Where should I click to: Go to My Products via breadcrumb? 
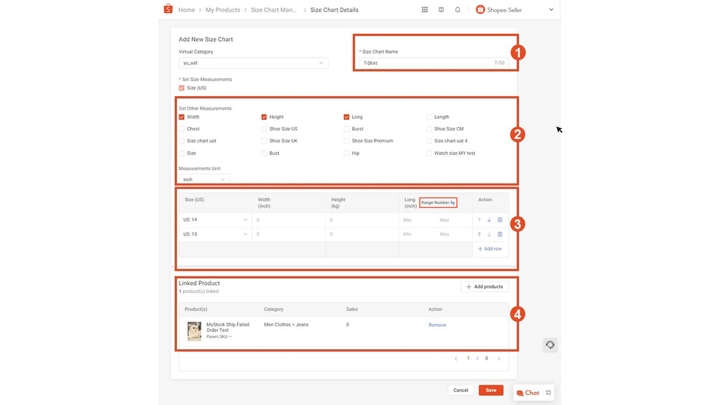pos(223,9)
